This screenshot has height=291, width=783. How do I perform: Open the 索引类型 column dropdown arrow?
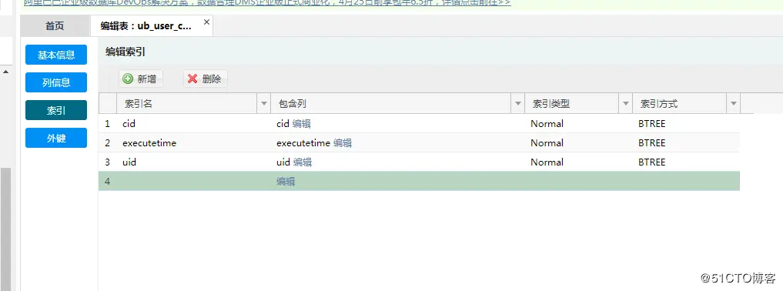click(x=626, y=104)
